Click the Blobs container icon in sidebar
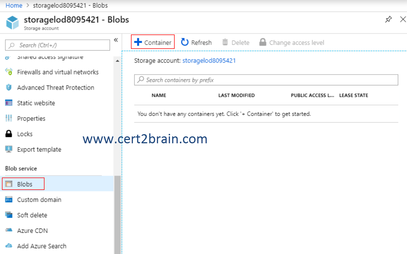Screen dimensions: 407x254 click(9, 184)
